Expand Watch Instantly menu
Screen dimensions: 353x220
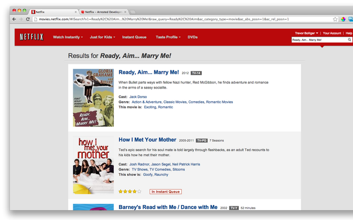[68, 37]
